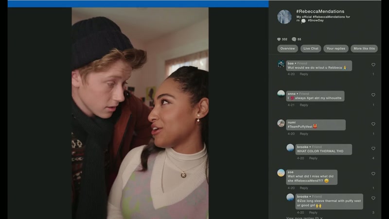Open bae's profile avatar
Viewport: 389px width, 219px height.
(281, 64)
